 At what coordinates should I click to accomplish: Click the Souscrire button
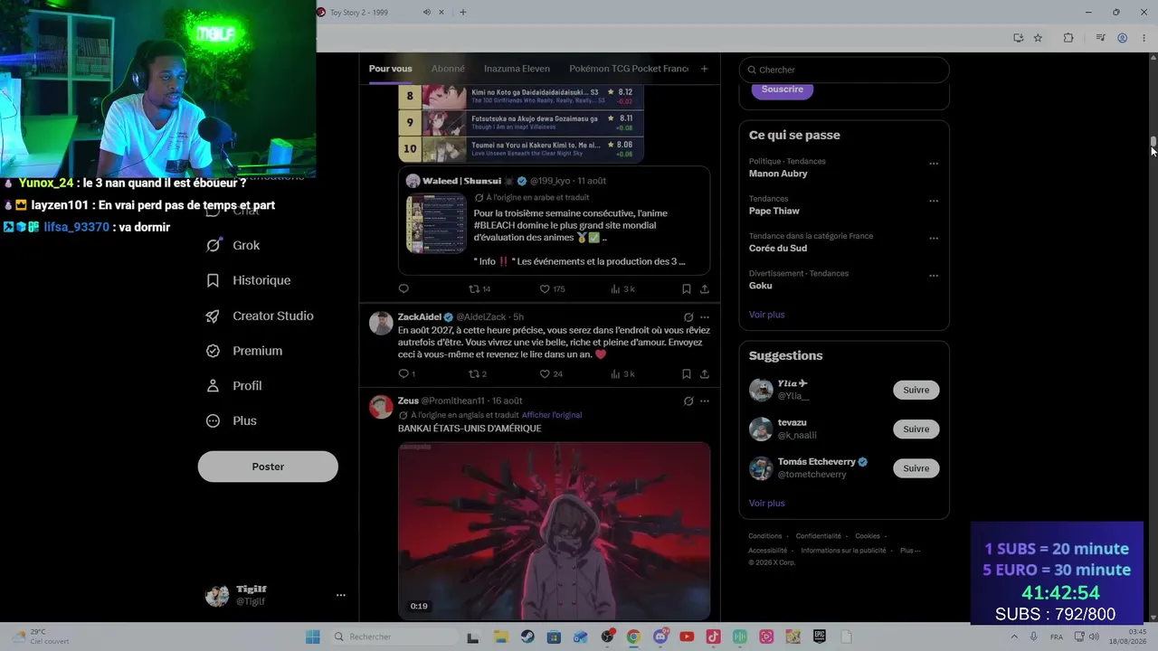tap(783, 90)
